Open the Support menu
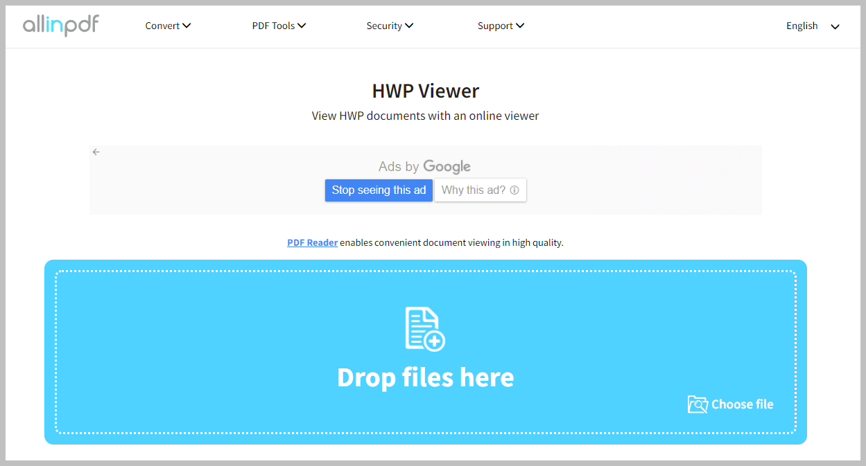 pos(501,26)
